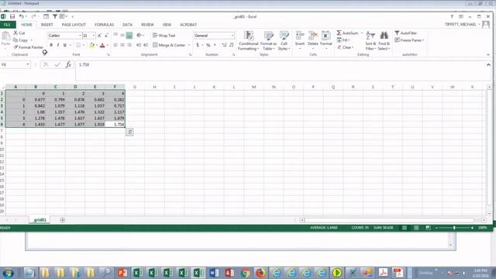Click the Cut scissors icon

[x=15, y=33]
